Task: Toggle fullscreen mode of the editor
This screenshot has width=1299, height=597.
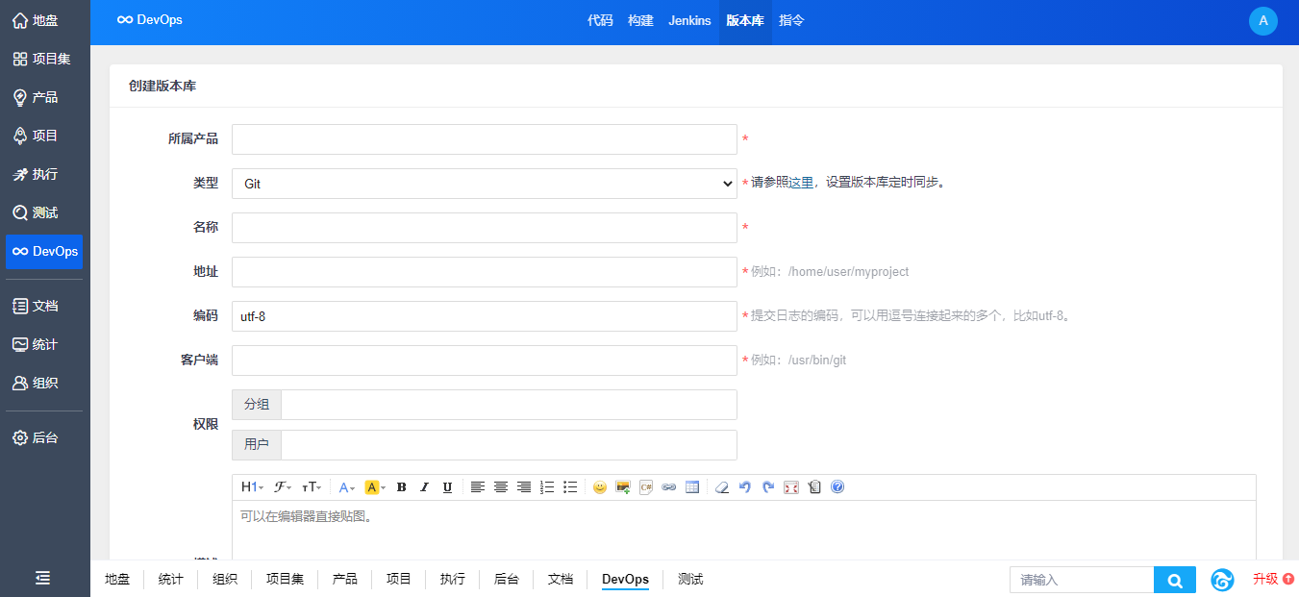Action: (791, 487)
